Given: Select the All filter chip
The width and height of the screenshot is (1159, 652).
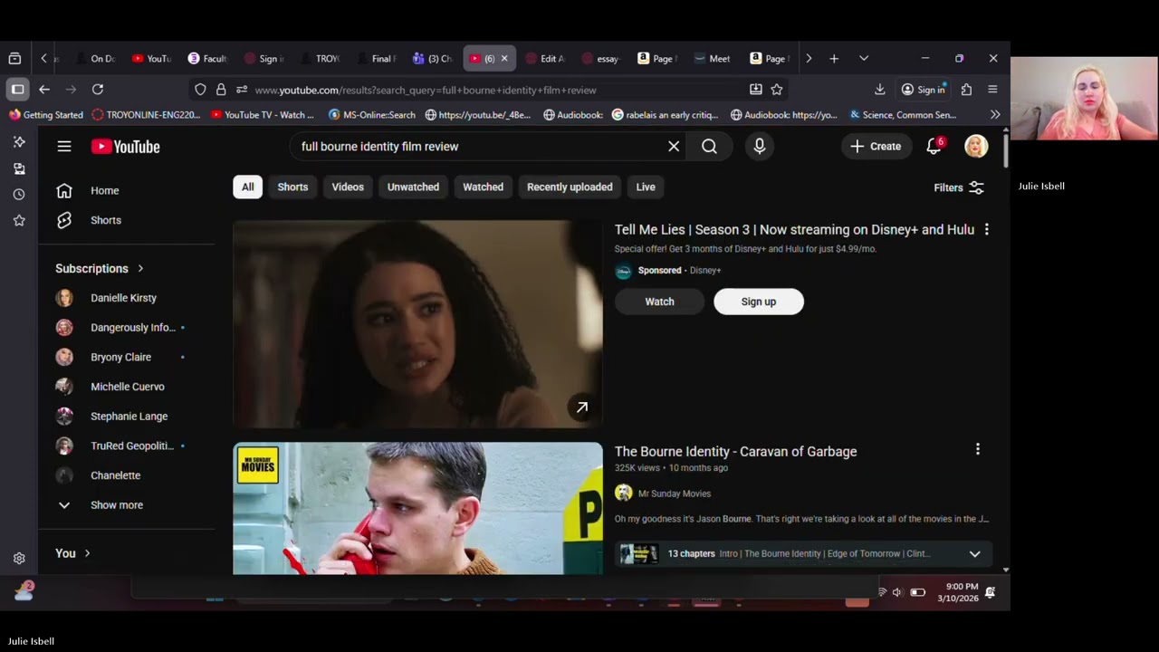Looking at the screenshot, I should 247,187.
